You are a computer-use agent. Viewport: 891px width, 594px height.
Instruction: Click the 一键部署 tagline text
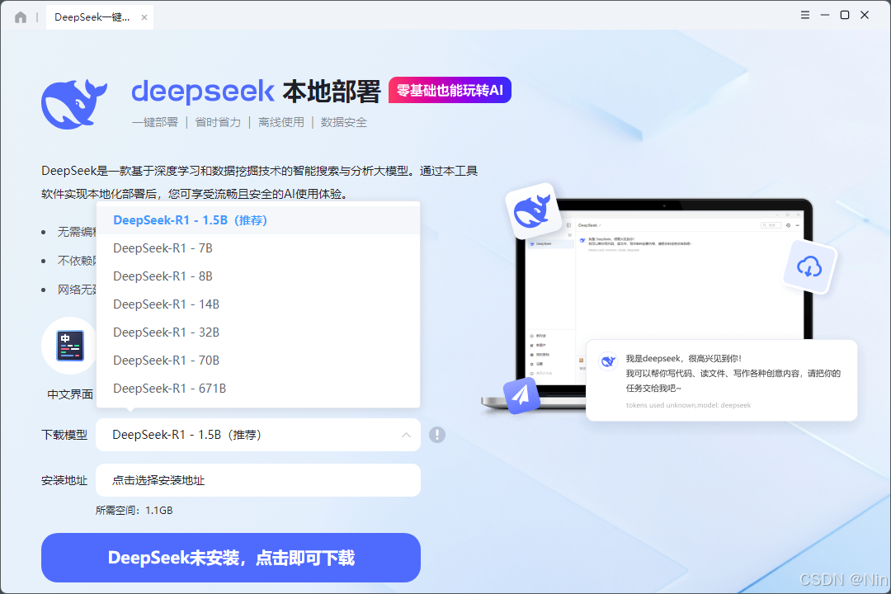coord(155,122)
